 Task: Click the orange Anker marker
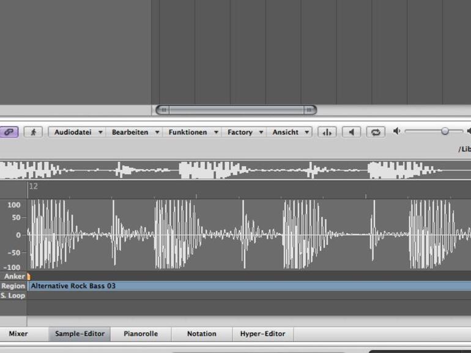[x=29, y=277]
